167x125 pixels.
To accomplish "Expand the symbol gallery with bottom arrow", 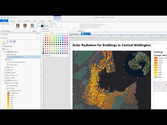I will click(37, 28).
